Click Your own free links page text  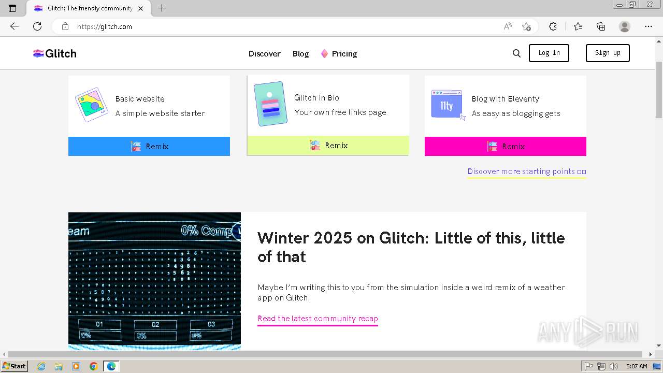[x=340, y=112]
